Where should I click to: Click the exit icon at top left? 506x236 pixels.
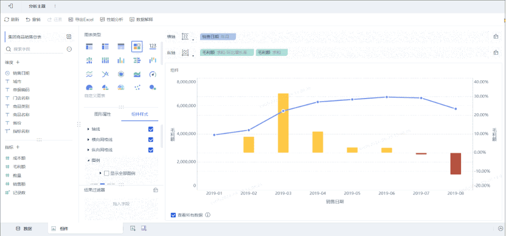click(11, 6)
